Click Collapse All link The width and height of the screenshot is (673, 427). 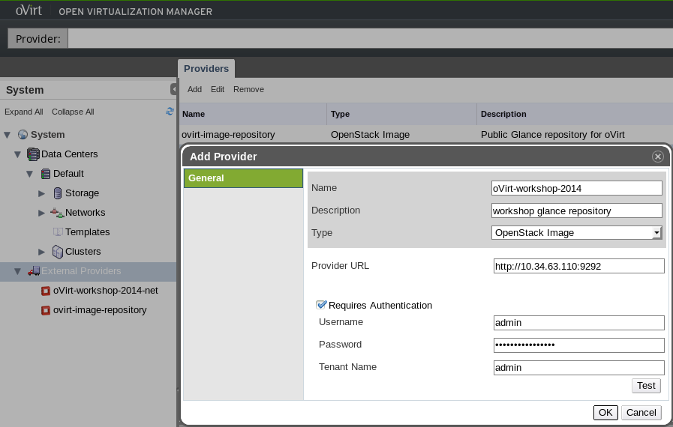[73, 112]
